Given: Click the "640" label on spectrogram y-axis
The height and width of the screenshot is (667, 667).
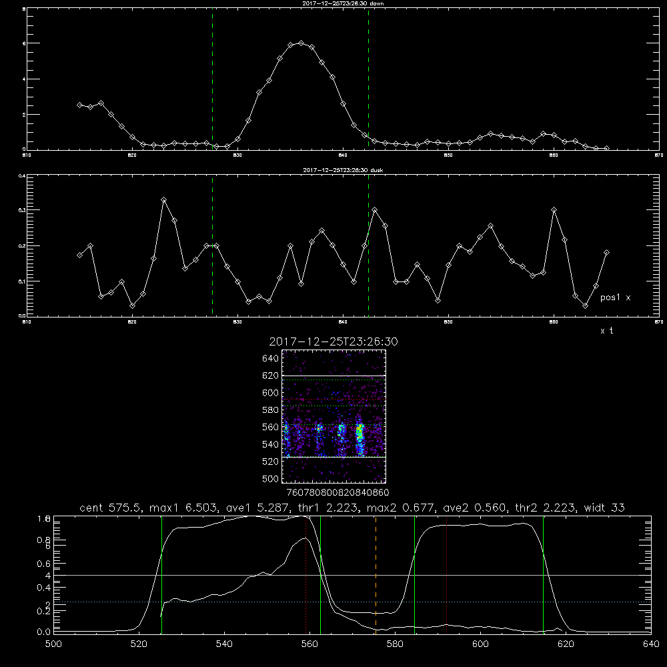Looking at the screenshot, I should click(x=271, y=358).
